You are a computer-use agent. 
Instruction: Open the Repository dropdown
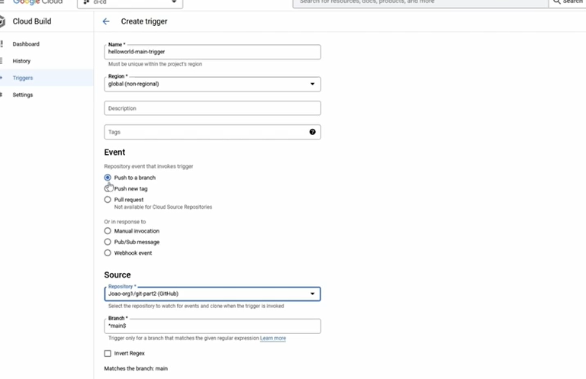point(212,294)
